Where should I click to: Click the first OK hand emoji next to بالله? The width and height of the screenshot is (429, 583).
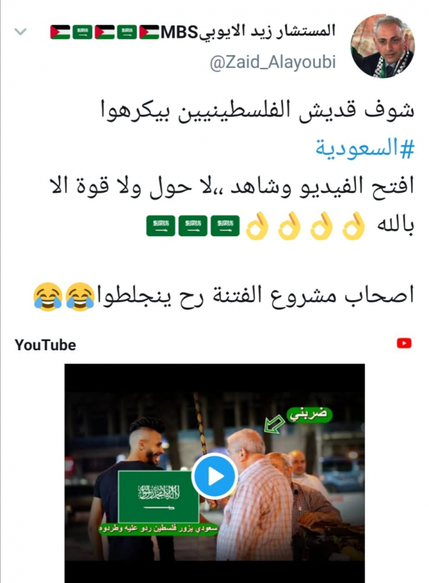[x=353, y=226]
